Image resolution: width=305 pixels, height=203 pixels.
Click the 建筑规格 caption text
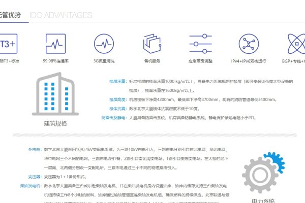(54, 123)
